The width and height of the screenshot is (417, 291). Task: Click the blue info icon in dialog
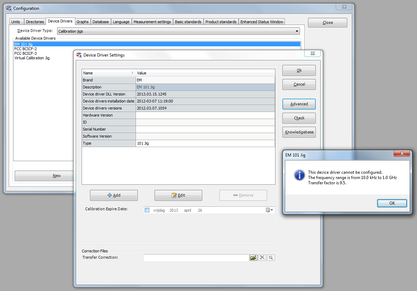point(299,175)
